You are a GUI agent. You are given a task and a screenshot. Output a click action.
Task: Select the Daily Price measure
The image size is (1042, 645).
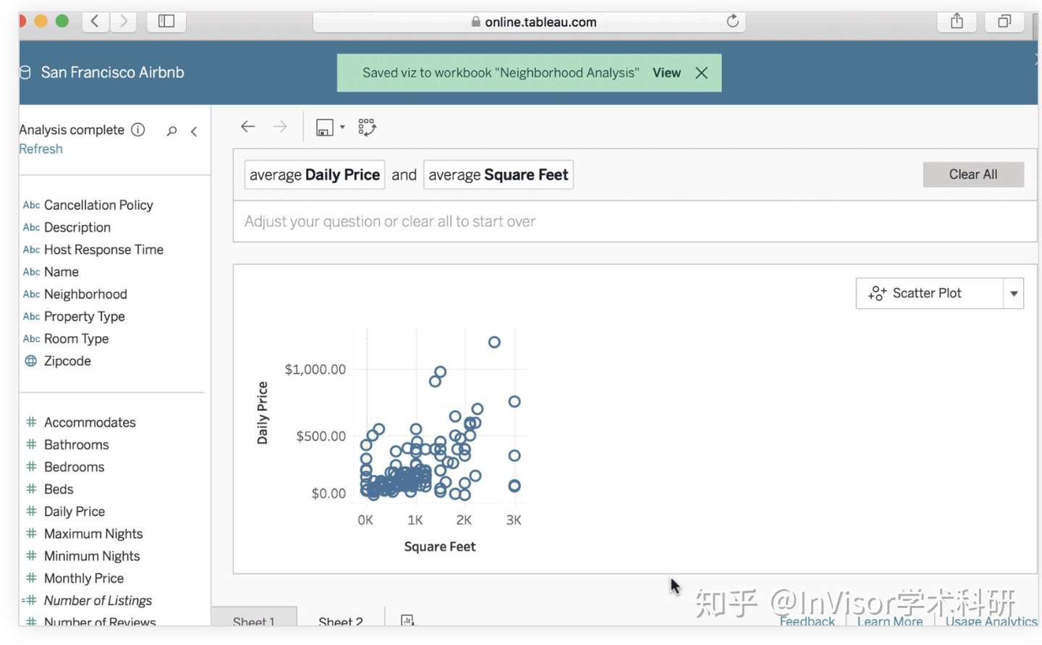(x=74, y=512)
